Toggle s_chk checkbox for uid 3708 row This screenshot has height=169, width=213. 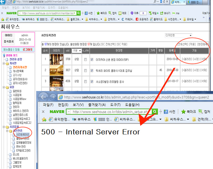coord(86,59)
